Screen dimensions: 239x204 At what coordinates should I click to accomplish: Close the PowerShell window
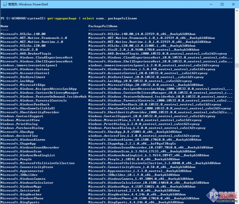[x=233, y=4]
